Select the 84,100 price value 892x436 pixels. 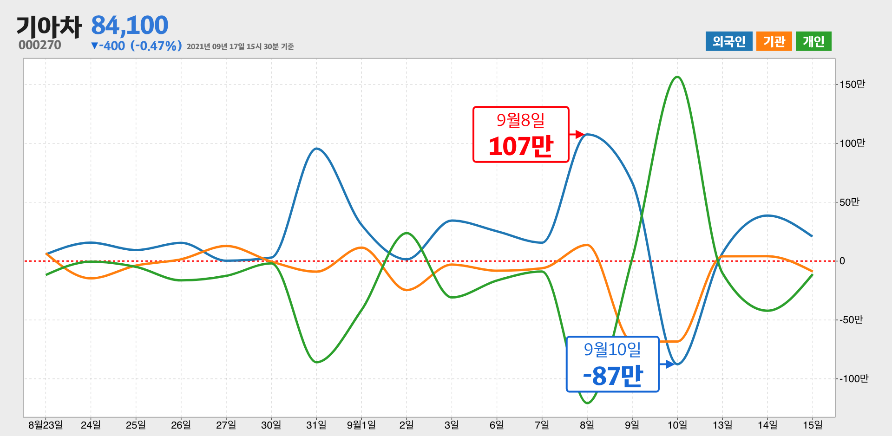[130, 25]
